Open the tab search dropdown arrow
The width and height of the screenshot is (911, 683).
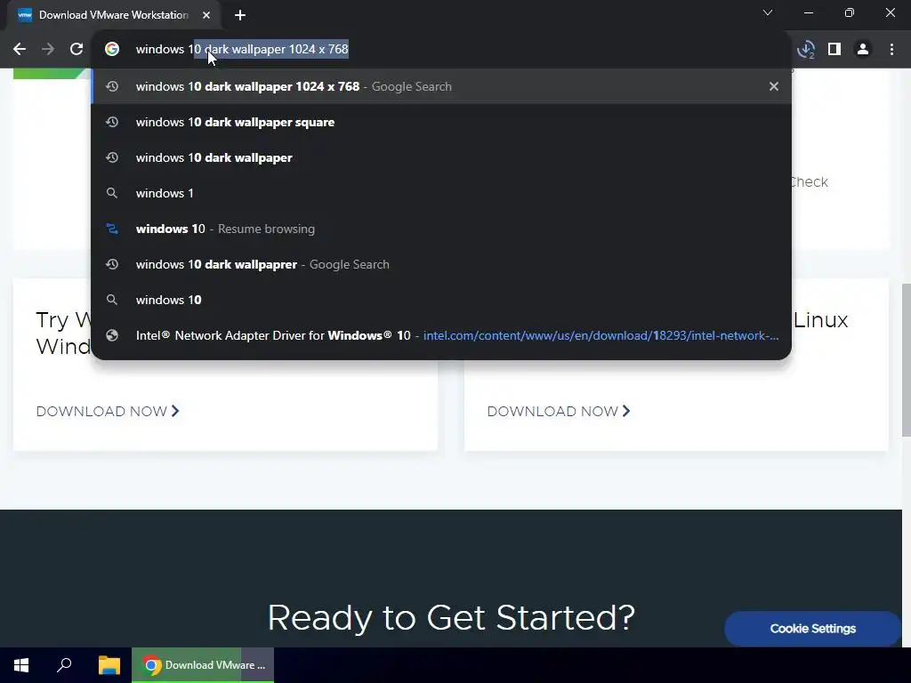click(768, 12)
